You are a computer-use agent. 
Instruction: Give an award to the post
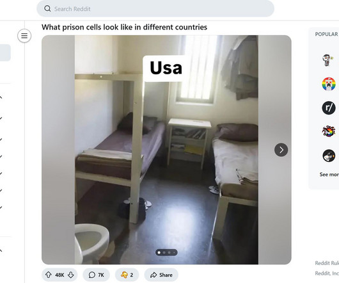[x=127, y=275]
